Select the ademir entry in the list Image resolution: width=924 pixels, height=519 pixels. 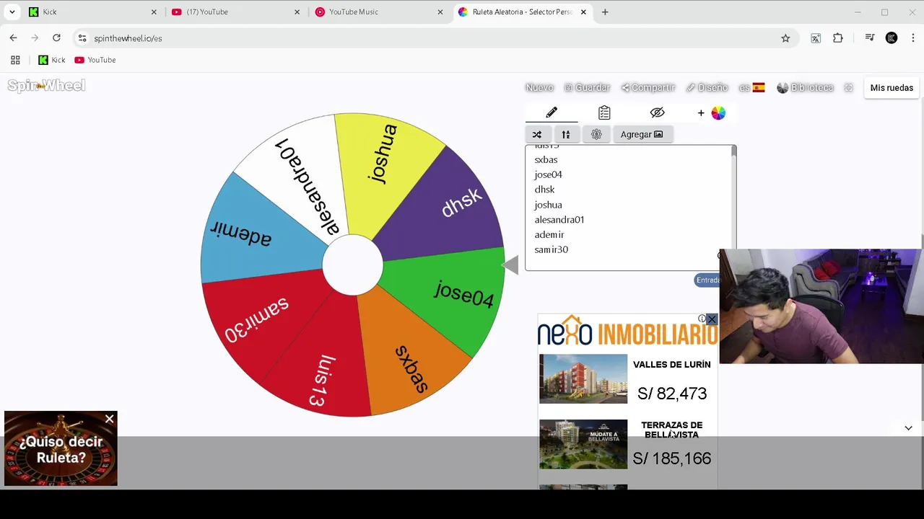click(x=549, y=234)
